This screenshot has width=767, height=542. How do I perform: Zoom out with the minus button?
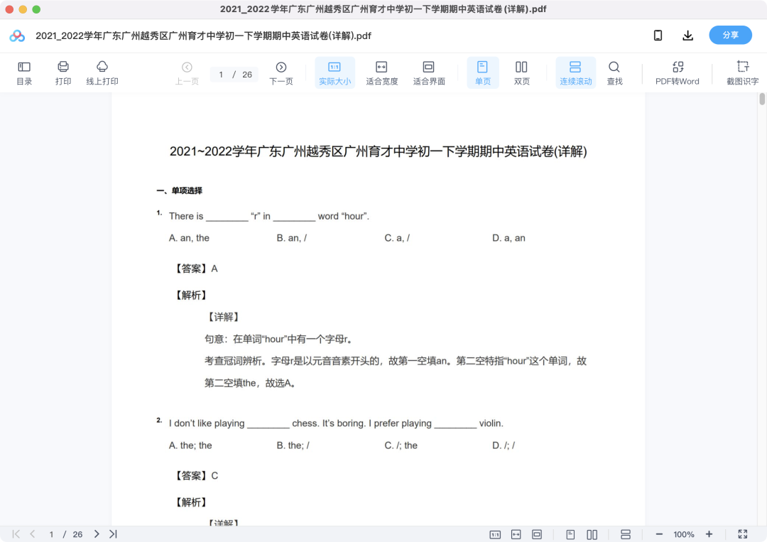coord(659,534)
